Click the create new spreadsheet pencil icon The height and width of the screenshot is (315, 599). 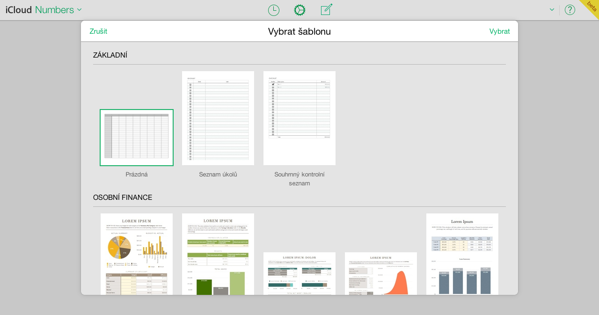pos(326,10)
